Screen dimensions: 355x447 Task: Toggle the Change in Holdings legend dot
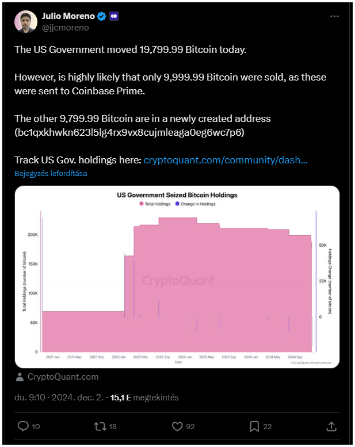(x=177, y=204)
